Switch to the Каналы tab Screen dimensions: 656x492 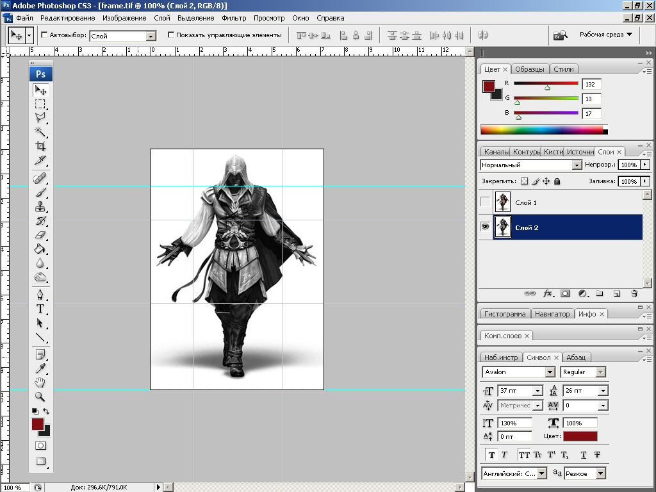(496, 152)
